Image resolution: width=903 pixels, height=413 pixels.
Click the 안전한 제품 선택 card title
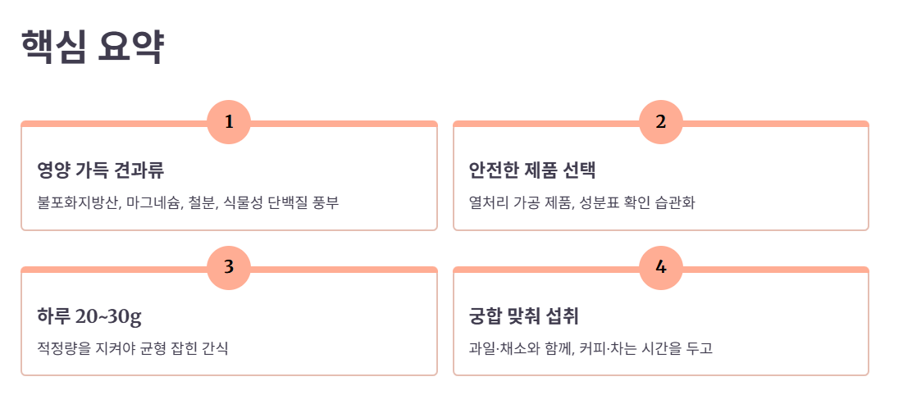point(533,170)
